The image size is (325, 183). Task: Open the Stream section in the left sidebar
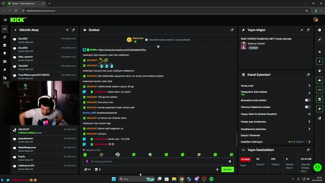click(x=5, y=29)
